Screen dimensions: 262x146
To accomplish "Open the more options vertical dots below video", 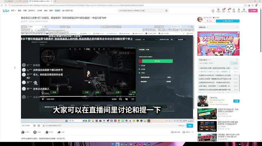I will tap(193, 132).
